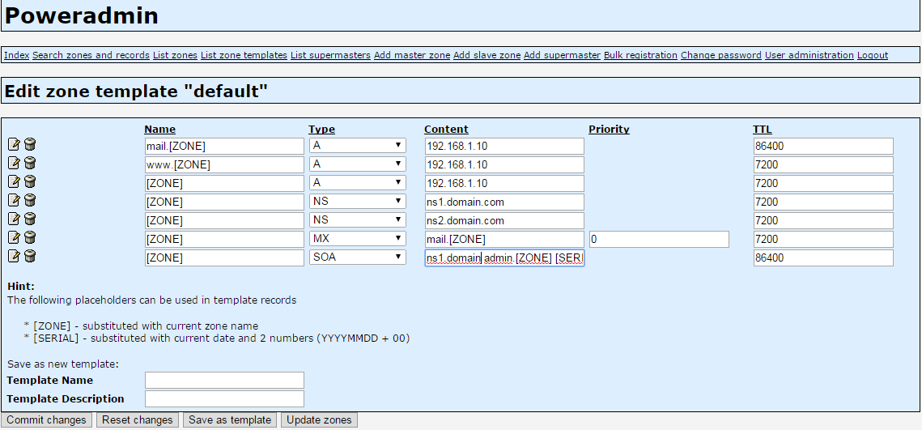Open List zones page
The image size is (922, 430).
[x=175, y=55]
